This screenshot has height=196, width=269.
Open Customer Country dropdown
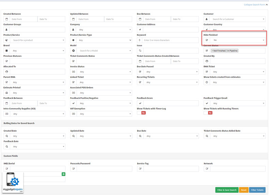coord(238,30)
